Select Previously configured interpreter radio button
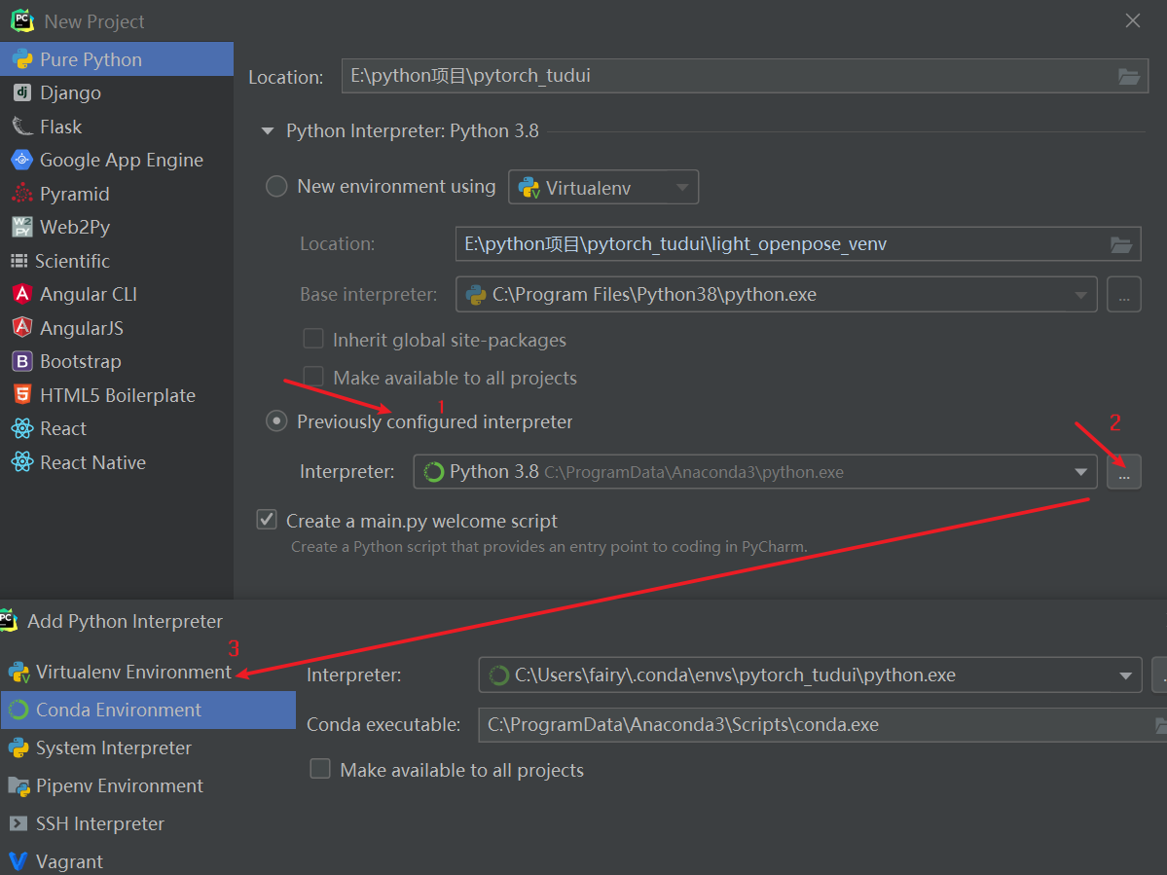 276,421
